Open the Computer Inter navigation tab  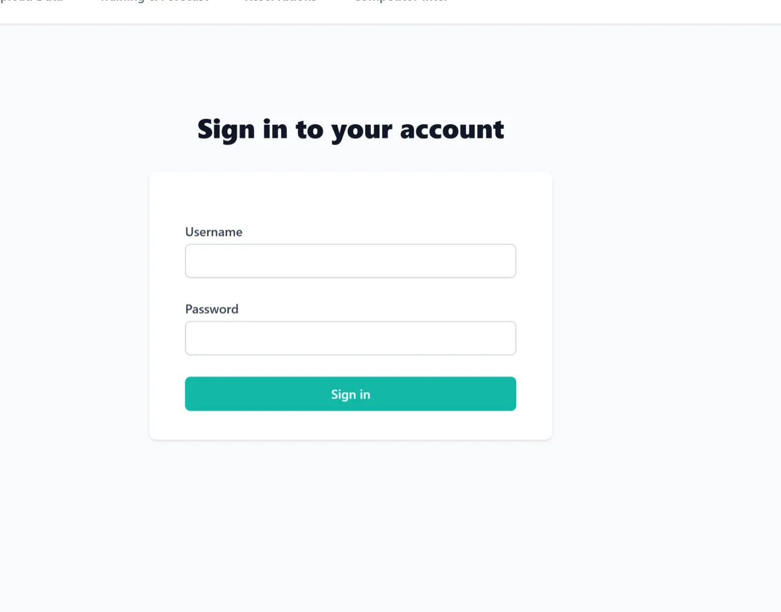point(400,2)
